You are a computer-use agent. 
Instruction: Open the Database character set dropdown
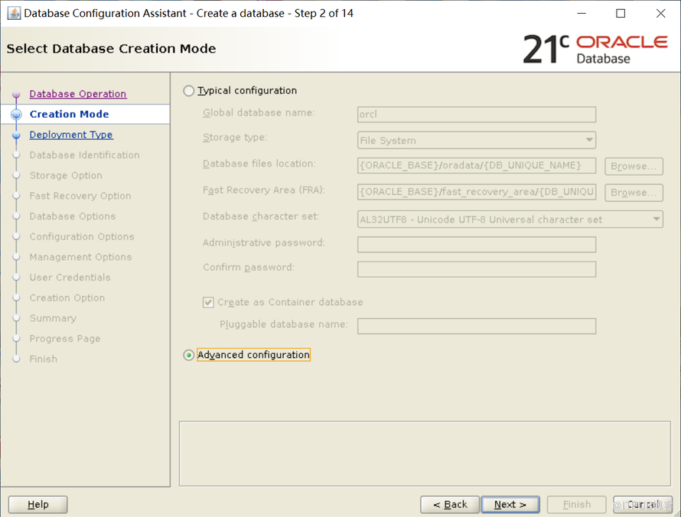click(510, 219)
